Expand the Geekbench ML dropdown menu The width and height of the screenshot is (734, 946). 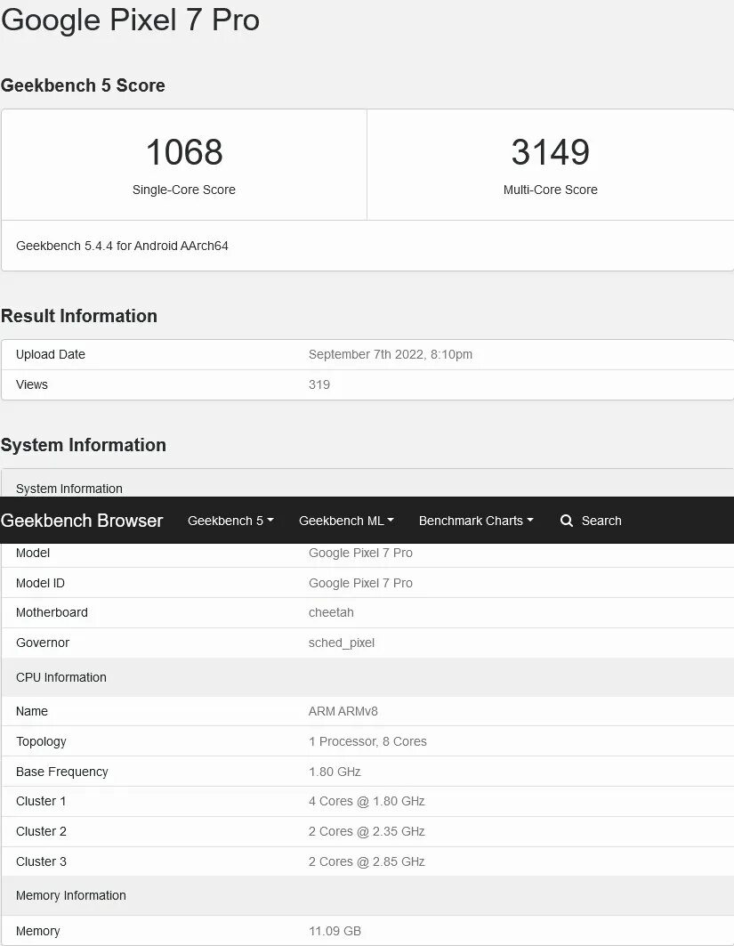coord(346,521)
